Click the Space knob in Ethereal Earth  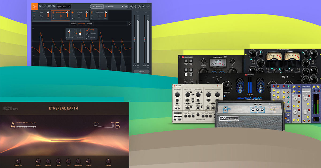[x=88, y=161]
